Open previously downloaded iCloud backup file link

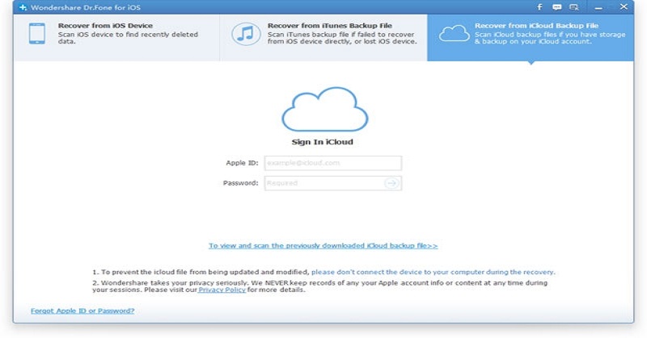pos(323,246)
